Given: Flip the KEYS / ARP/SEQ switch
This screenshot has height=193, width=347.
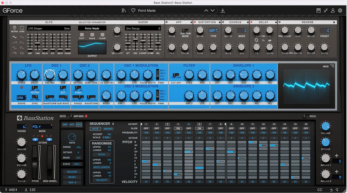Looking at the screenshot, I should point(69,116).
